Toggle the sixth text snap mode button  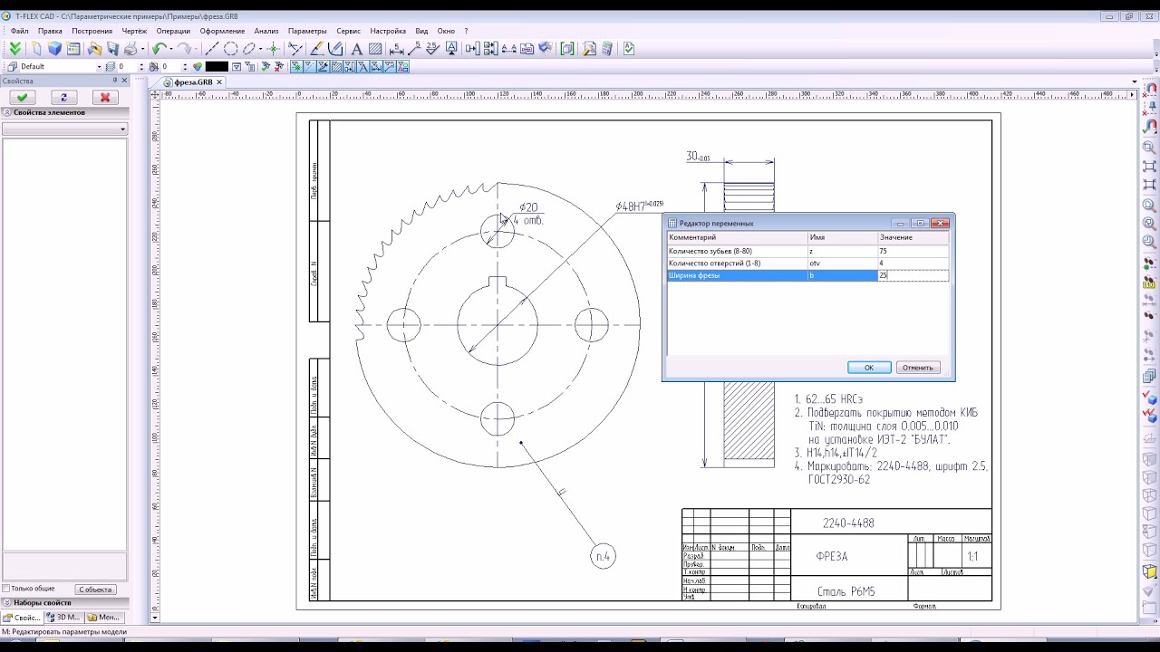[362, 66]
